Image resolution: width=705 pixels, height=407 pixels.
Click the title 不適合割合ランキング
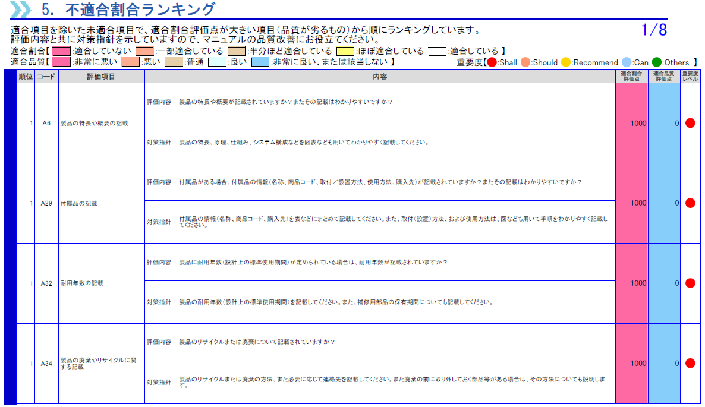(140, 10)
